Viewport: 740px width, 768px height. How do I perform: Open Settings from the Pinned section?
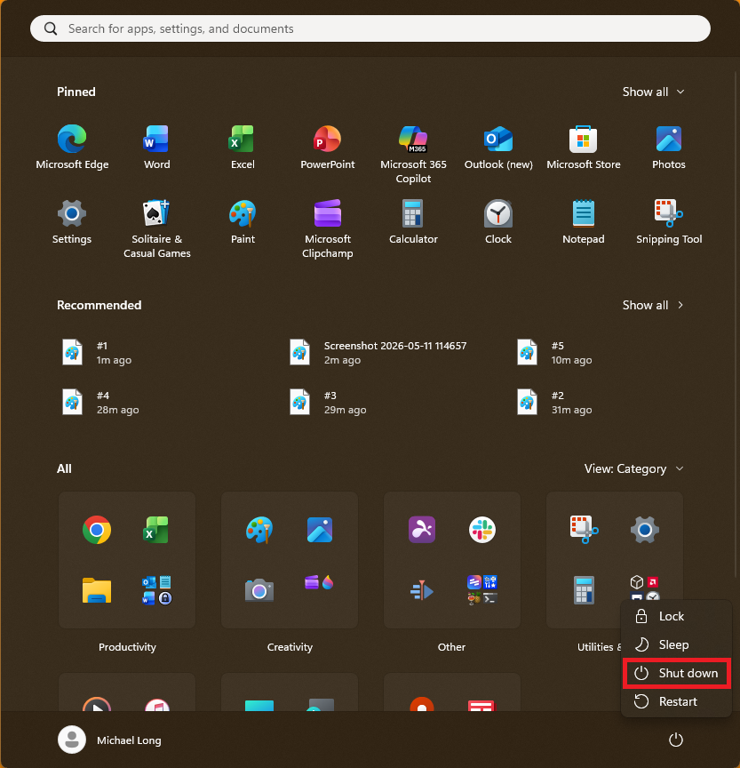pos(72,222)
